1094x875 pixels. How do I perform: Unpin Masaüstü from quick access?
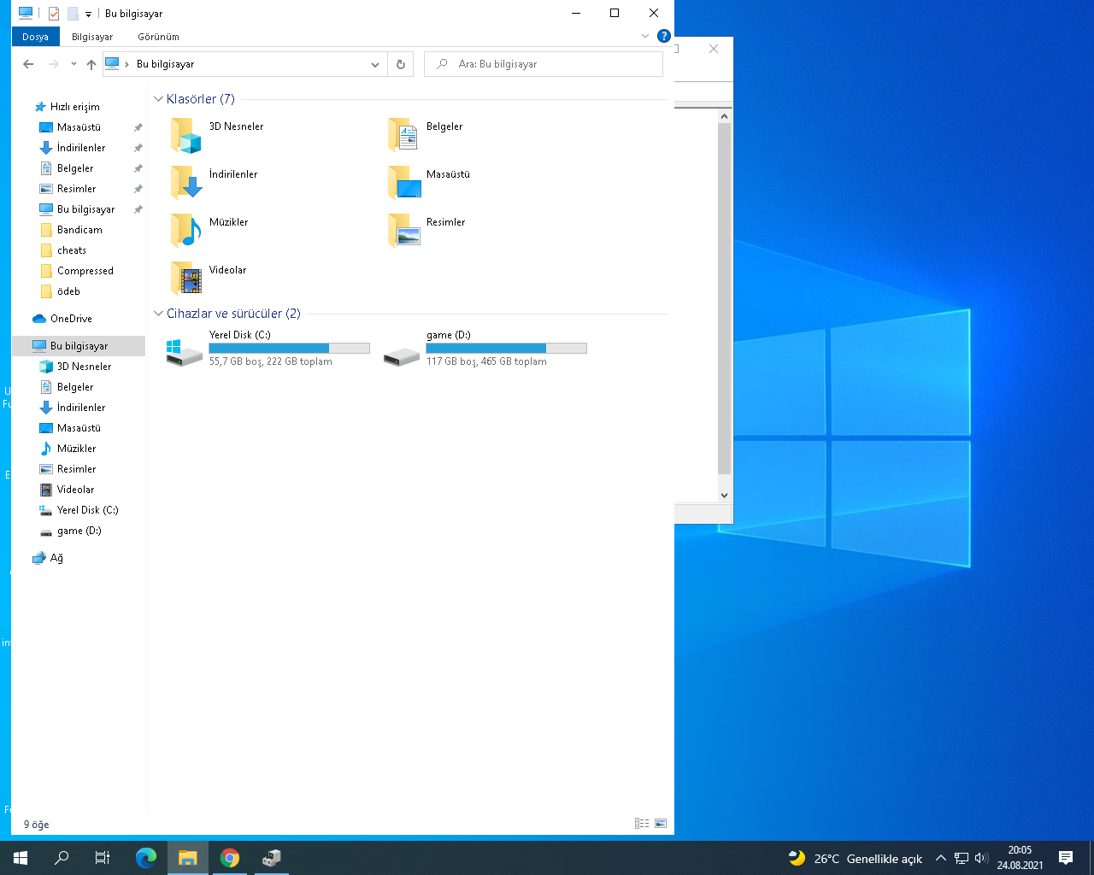[138, 127]
